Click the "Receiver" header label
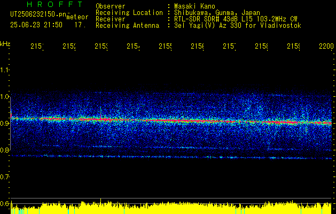 pyautogui.click(x=111, y=19)
